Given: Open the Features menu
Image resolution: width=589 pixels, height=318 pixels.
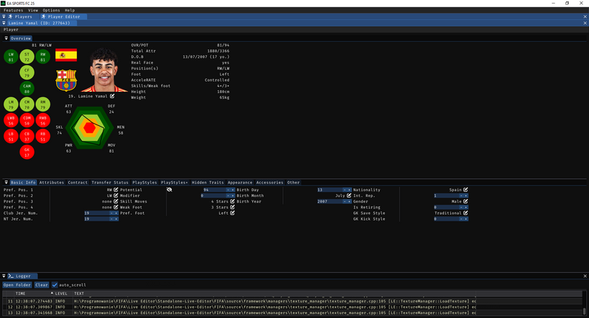Looking at the screenshot, I should [x=13, y=11].
